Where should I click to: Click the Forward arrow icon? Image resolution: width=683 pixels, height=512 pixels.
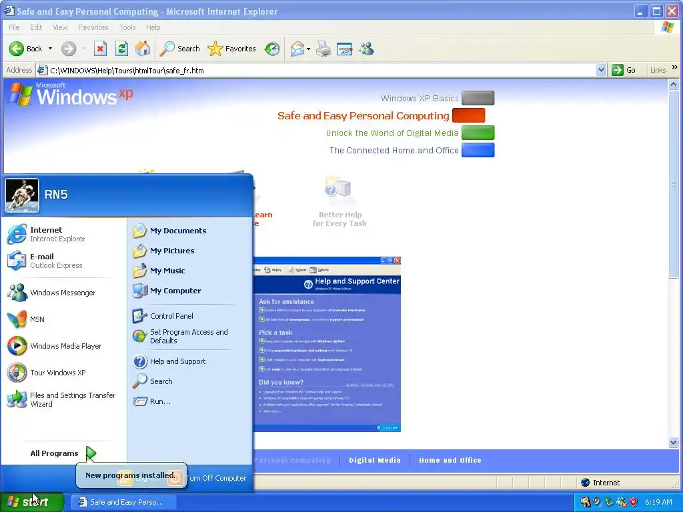point(69,49)
